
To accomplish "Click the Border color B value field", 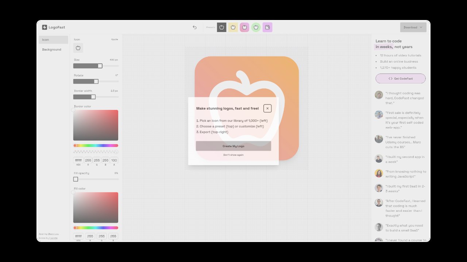I will (x=105, y=160).
